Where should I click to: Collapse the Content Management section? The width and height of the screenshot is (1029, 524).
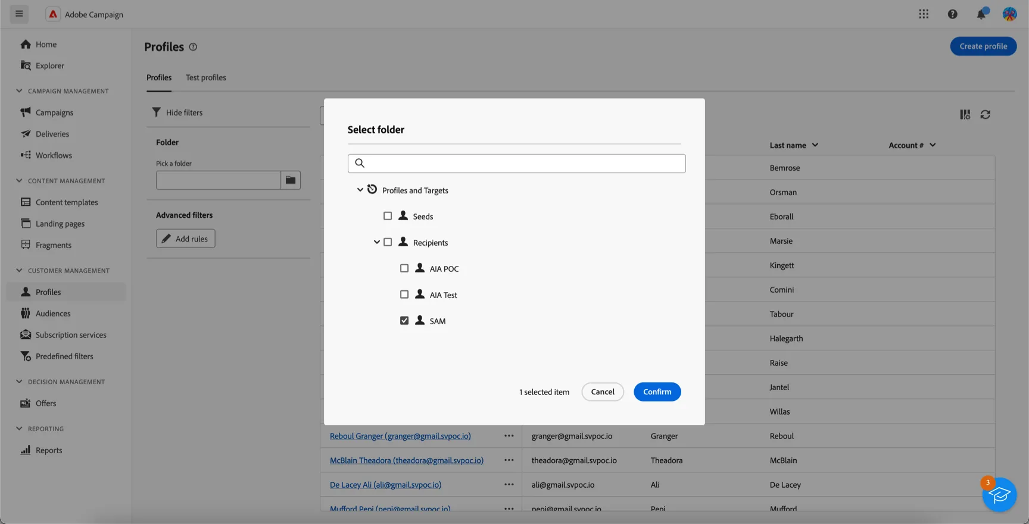click(19, 181)
